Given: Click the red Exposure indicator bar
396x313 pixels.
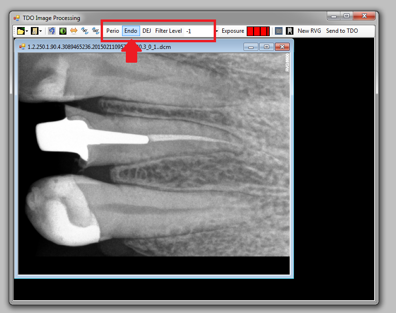Looking at the screenshot, I should pyautogui.click(x=258, y=31).
